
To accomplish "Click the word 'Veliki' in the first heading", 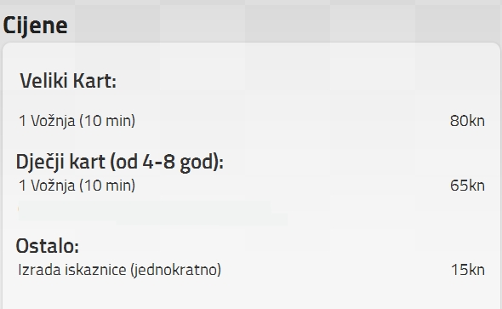I will (x=44, y=80).
